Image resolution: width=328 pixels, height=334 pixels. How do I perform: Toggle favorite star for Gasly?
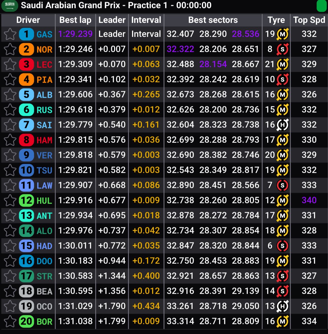point(10,34)
